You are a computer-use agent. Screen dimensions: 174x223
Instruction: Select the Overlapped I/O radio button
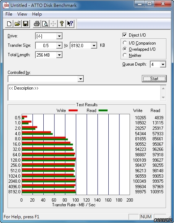click(125, 49)
